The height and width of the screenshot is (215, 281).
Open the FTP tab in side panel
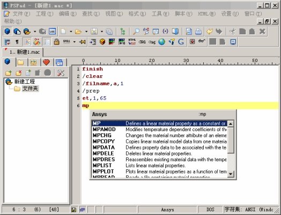pos(34,62)
